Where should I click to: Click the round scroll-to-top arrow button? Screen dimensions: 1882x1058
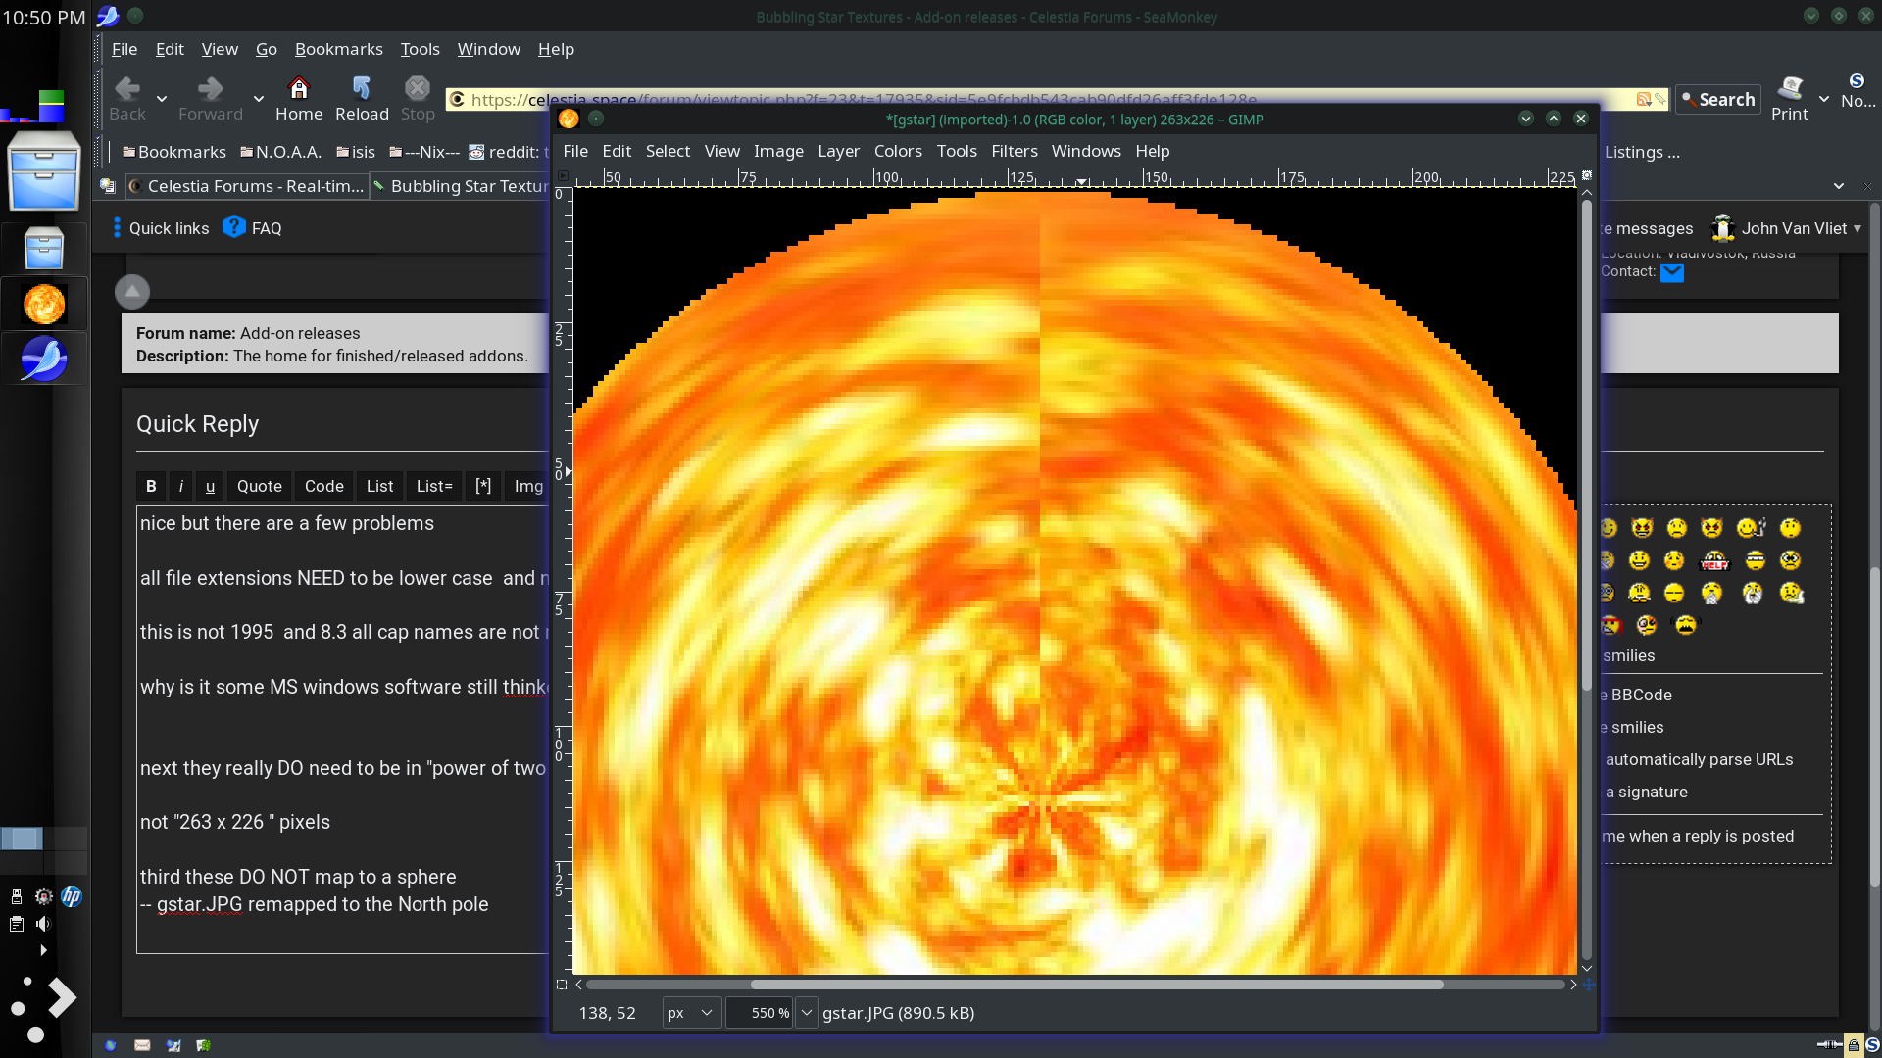click(132, 291)
